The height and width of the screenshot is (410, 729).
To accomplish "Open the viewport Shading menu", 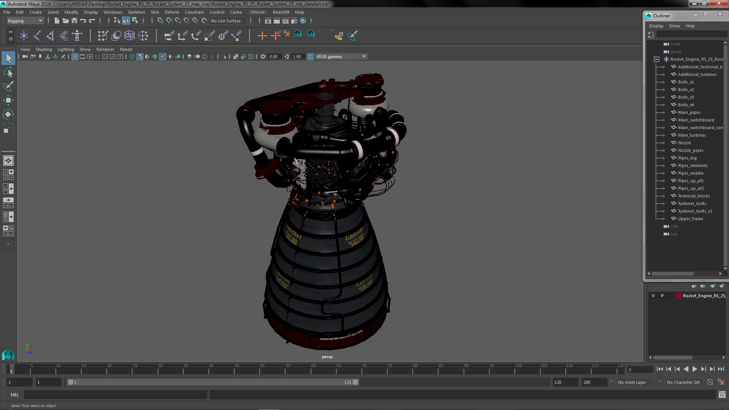I will click(x=44, y=49).
